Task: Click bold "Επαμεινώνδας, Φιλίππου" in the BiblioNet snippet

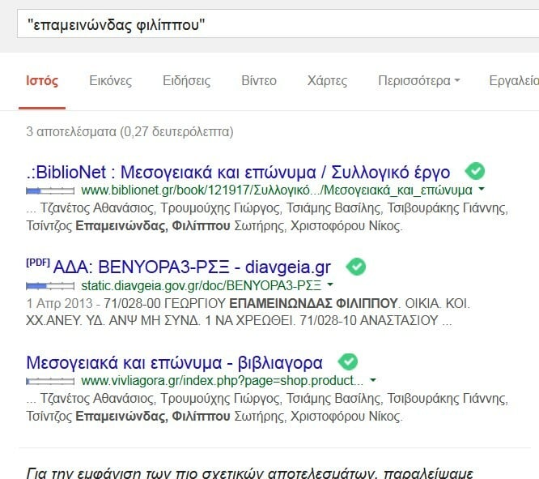Action: click(x=153, y=226)
